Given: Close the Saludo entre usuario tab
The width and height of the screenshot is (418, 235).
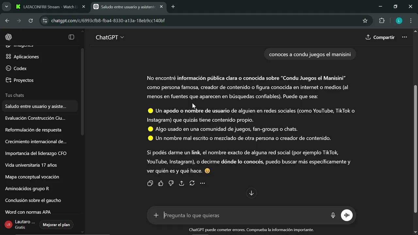Looking at the screenshot, I should point(162,7).
